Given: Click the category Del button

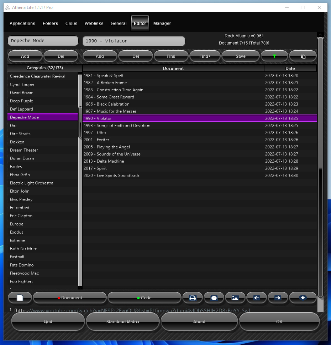Looking at the screenshot, I should (x=61, y=56).
